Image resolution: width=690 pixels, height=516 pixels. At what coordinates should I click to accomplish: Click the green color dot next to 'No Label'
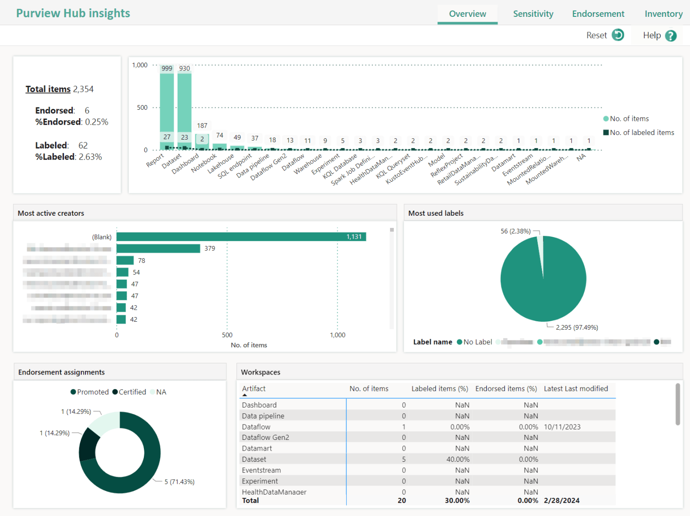pos(460,342)
